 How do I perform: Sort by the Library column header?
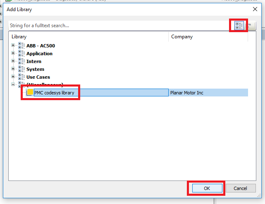(x=83, y=37)
